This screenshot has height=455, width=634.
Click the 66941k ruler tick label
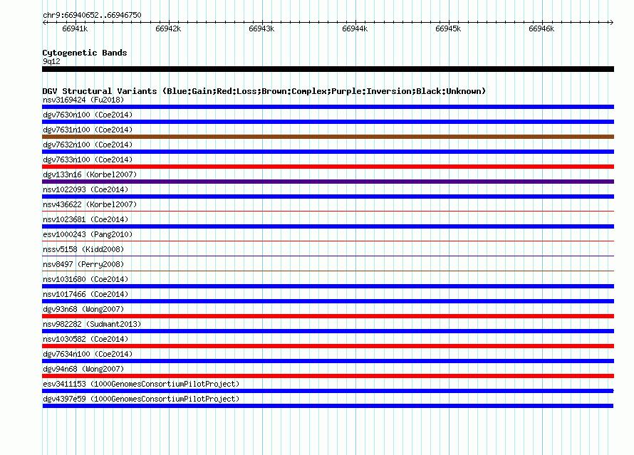coord(75,28)
